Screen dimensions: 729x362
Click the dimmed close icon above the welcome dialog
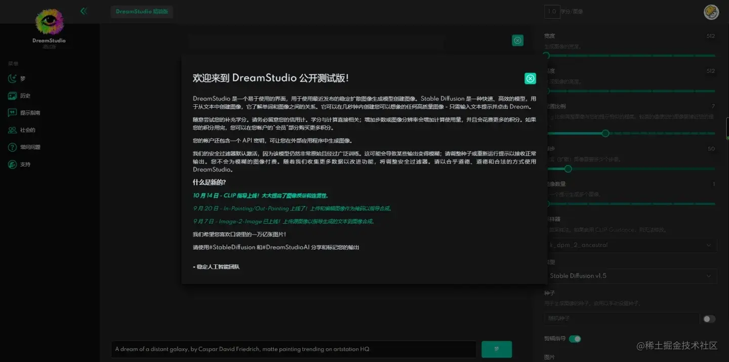(x=517, y=41)
